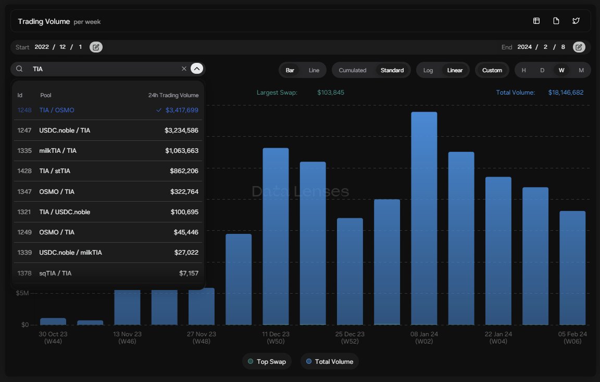Toggle the Total Volume legend series

pyautogui.click(x=330, y=361)
